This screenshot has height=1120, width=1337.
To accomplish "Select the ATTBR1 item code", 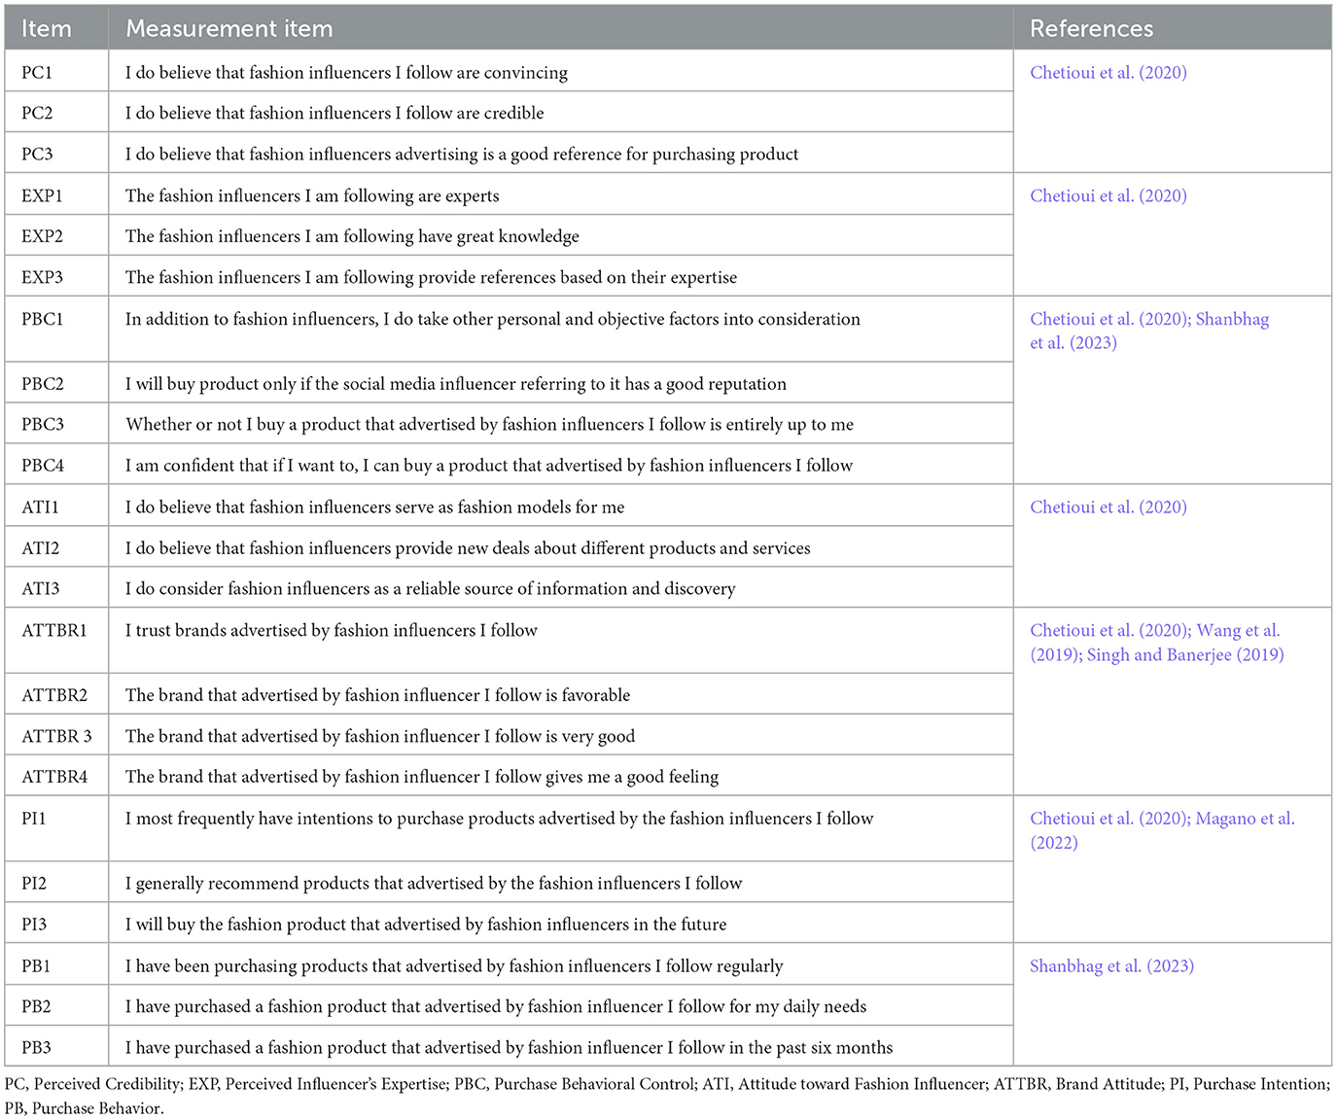I will (54, 631).
